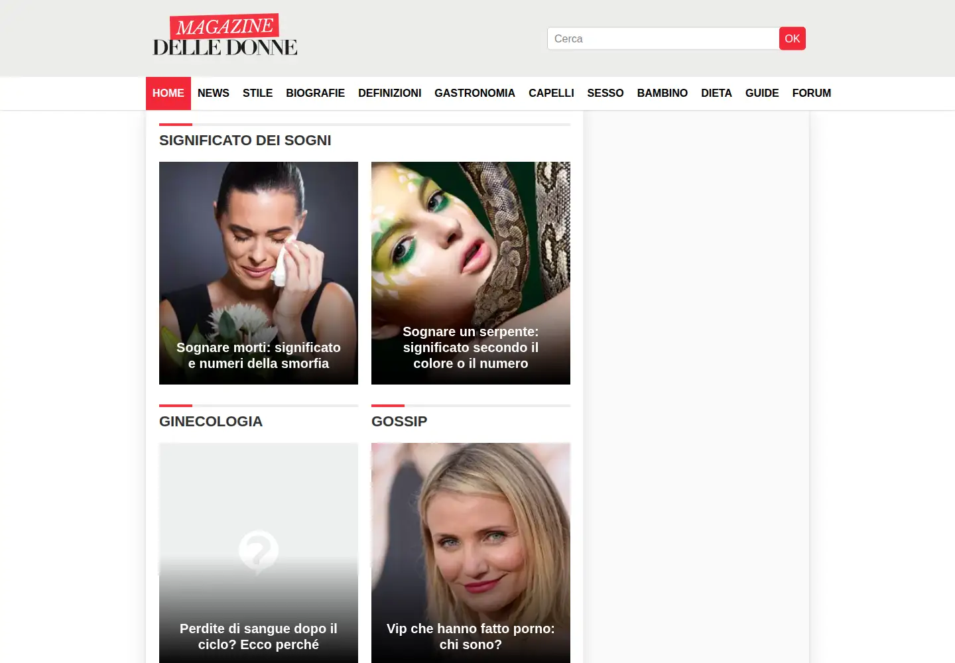Go to the NEWS section
This screenshot has height=663, width=955.
(x=214, y=93)
